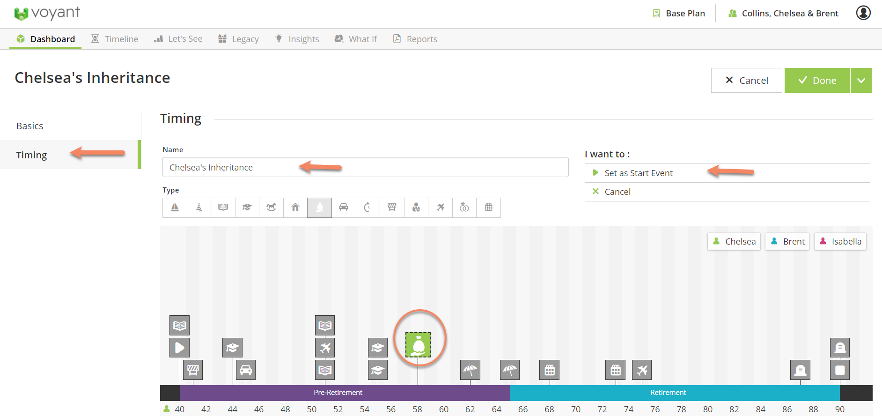Image resolution: width=882 pixels, height=416 pixels.
Task: Open the Collins, Chelsea & Brent client menu
Action: click(783, 14)
